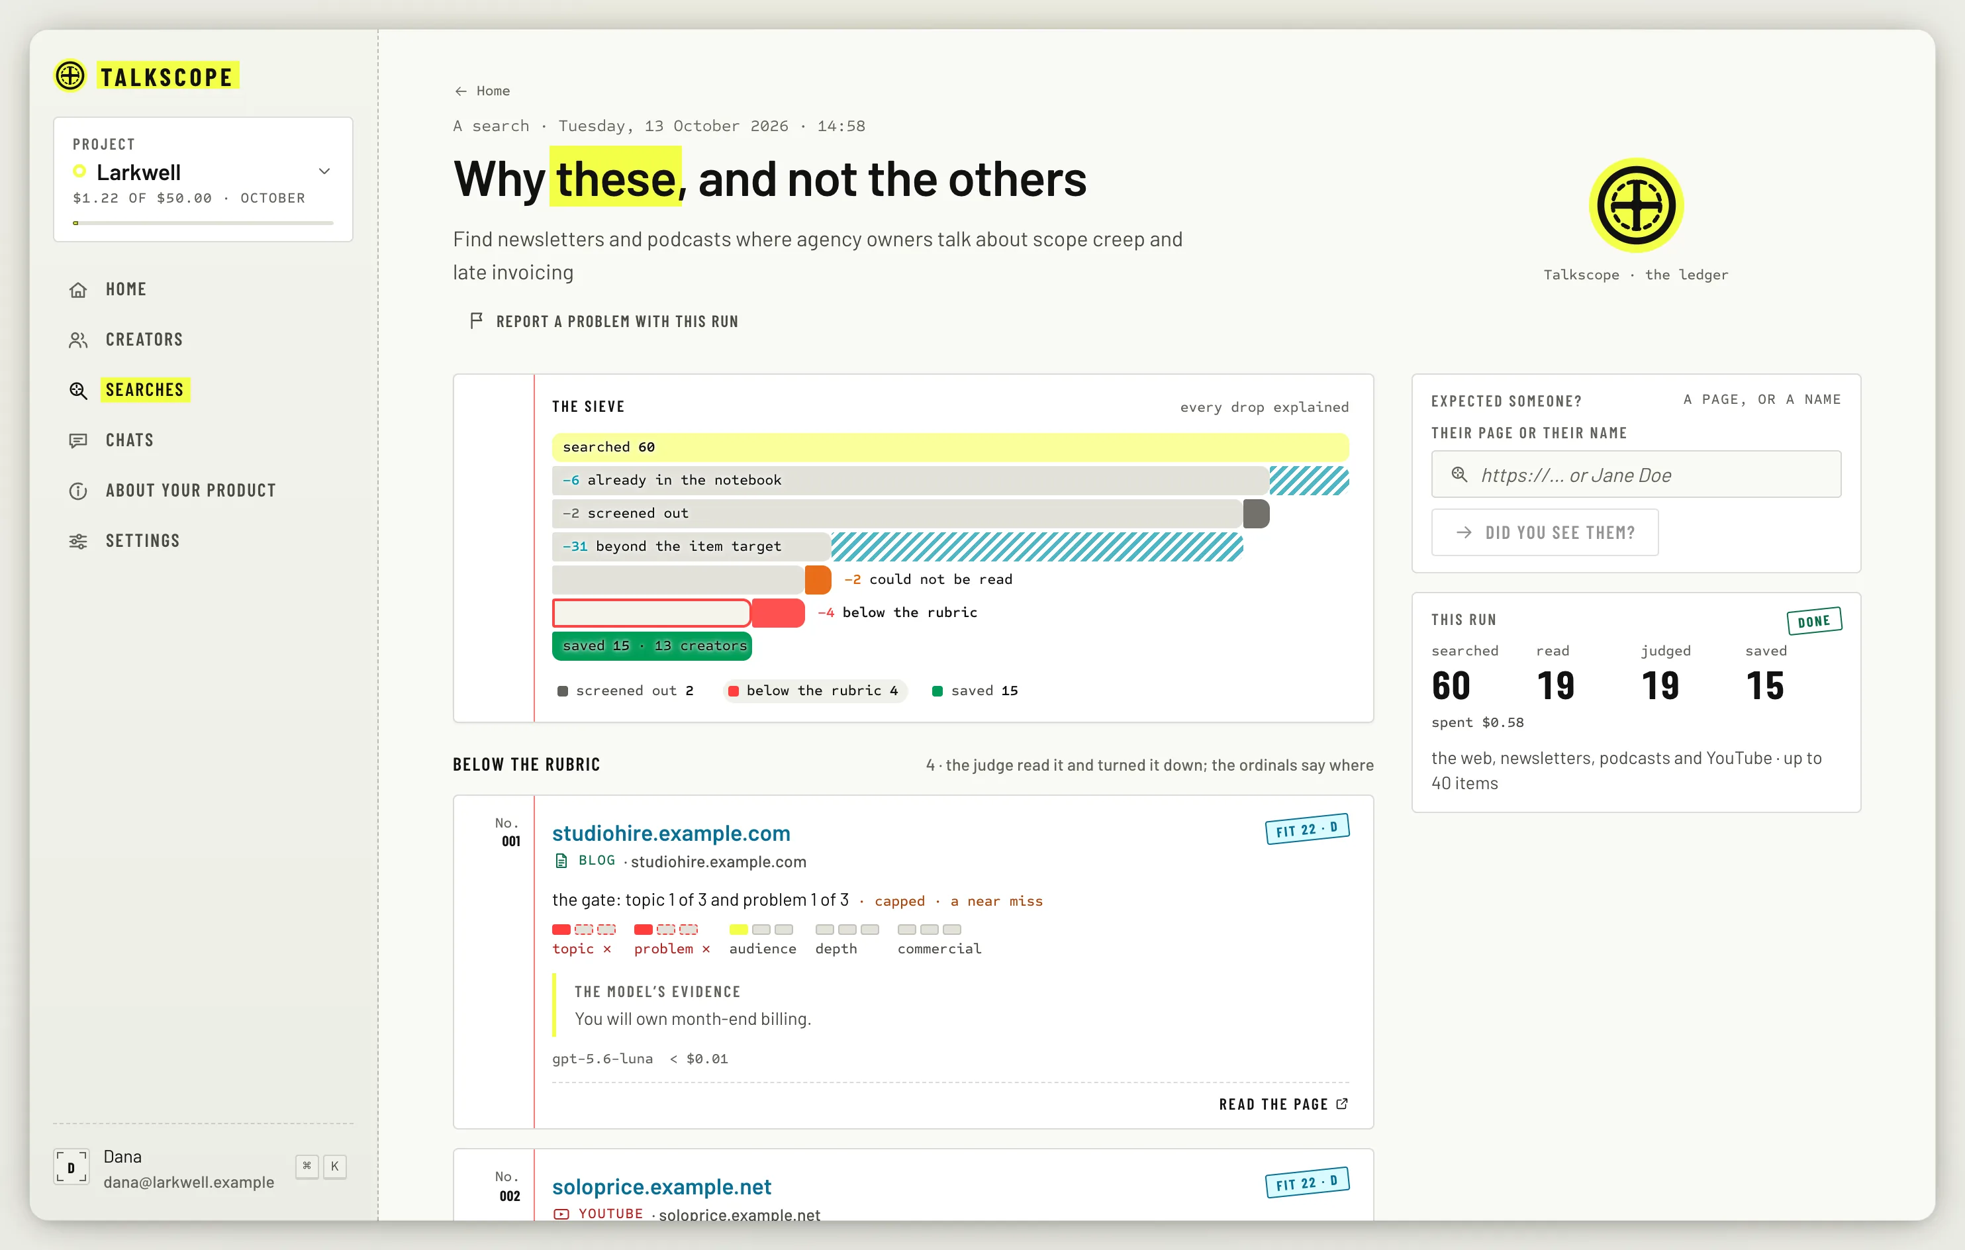Click the ⌘ K command shortcut keys
Viewport: 1965px width, 1250px height.
click(x=320, y=1166)
